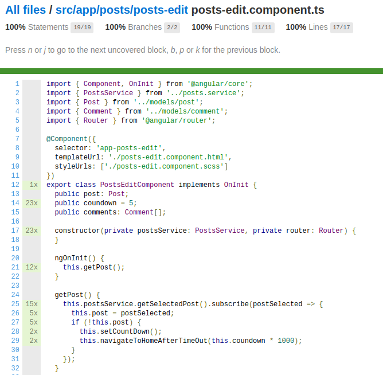Viewport: 383px width, 375px height.
Task: Click navigateToHomeAfterTimeOut call on line 29
Action: [x=190, y=341]
